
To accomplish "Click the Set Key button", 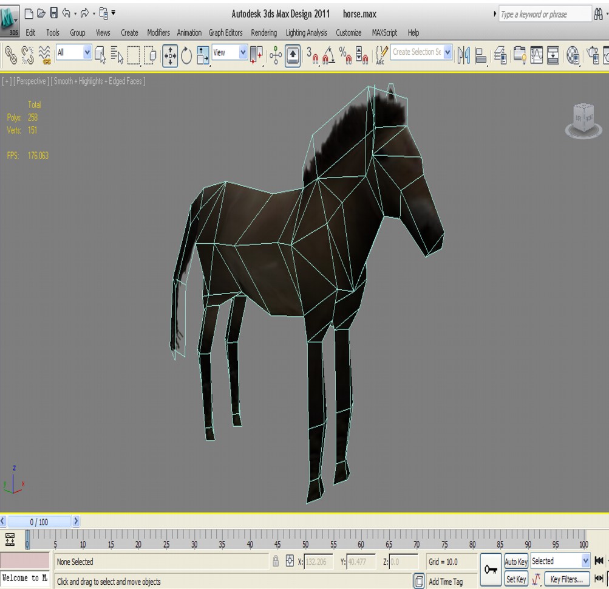I will 516,579.
